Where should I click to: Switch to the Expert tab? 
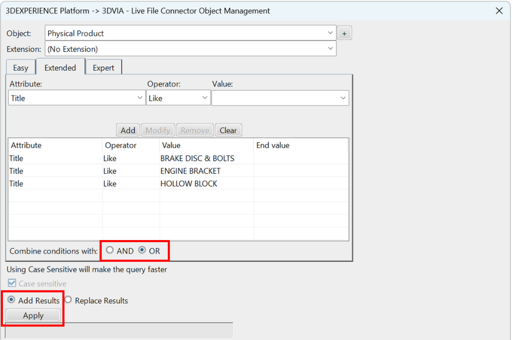tap(103, 68)
